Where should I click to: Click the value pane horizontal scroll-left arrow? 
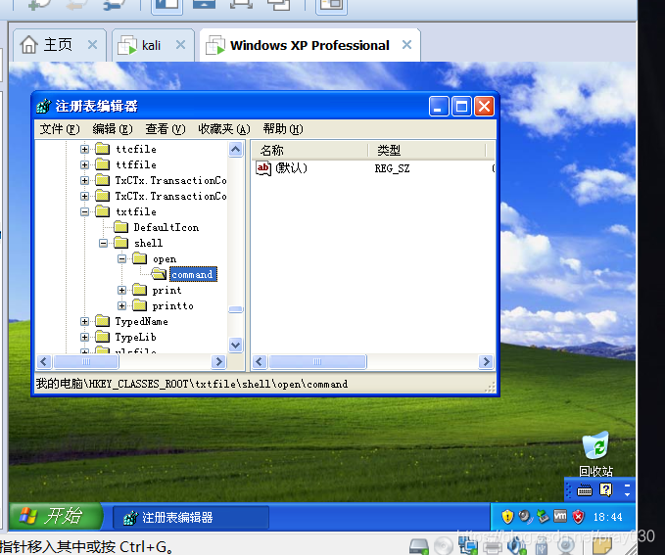click(x=260, y=361)
